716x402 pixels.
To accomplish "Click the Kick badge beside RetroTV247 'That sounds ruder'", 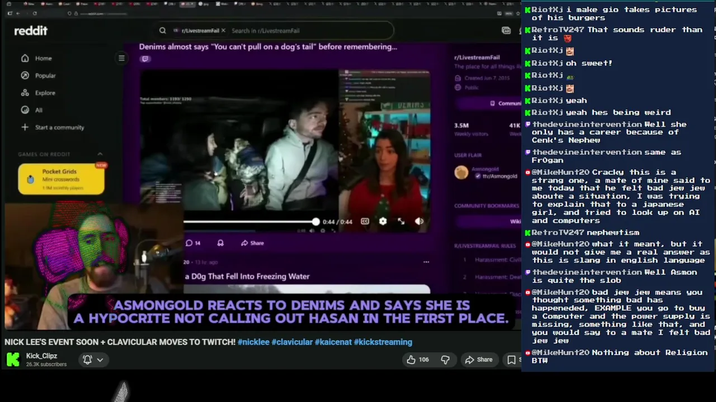I will (527, 30).
